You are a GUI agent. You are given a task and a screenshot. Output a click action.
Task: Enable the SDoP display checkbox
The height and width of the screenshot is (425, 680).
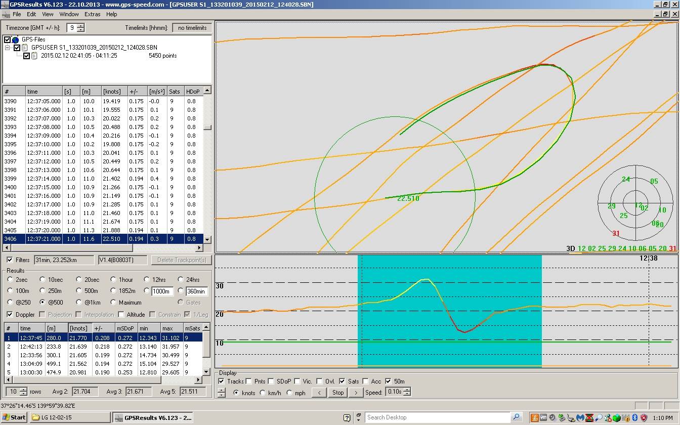click(x=272, y=381)
